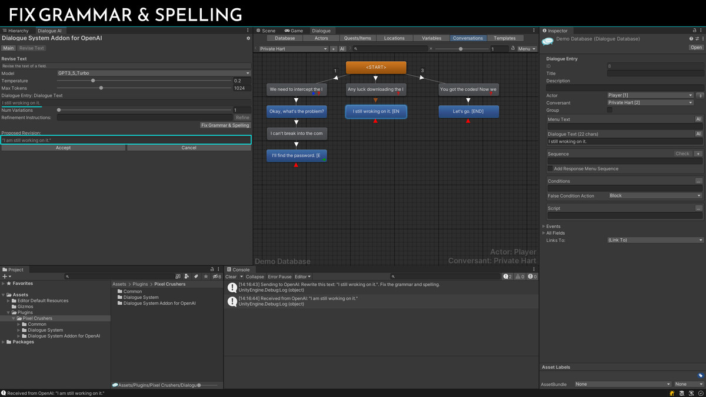The width and height of the screenshot is (706, 397).
Task: Click AI button next to Dialogue Text
Action: click(698, 134)
